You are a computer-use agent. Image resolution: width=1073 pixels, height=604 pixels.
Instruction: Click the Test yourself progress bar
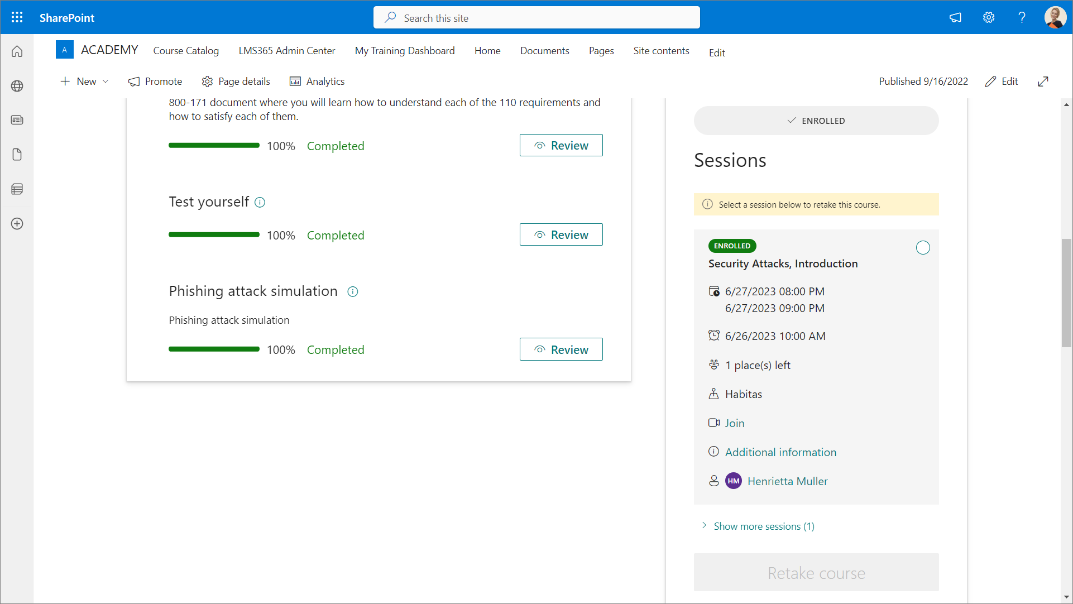214,235
